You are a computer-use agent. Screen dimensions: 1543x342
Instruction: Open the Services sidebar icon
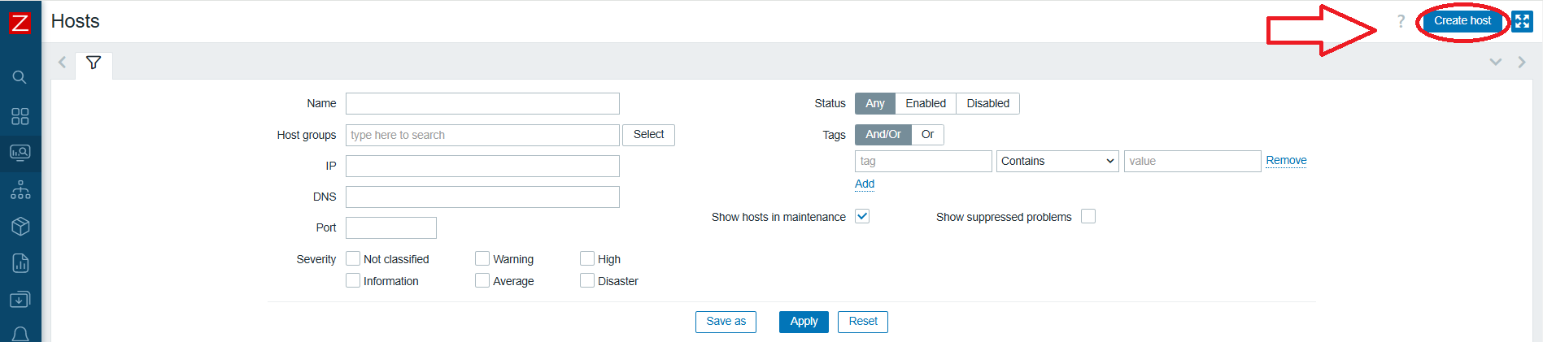[20, 190]
